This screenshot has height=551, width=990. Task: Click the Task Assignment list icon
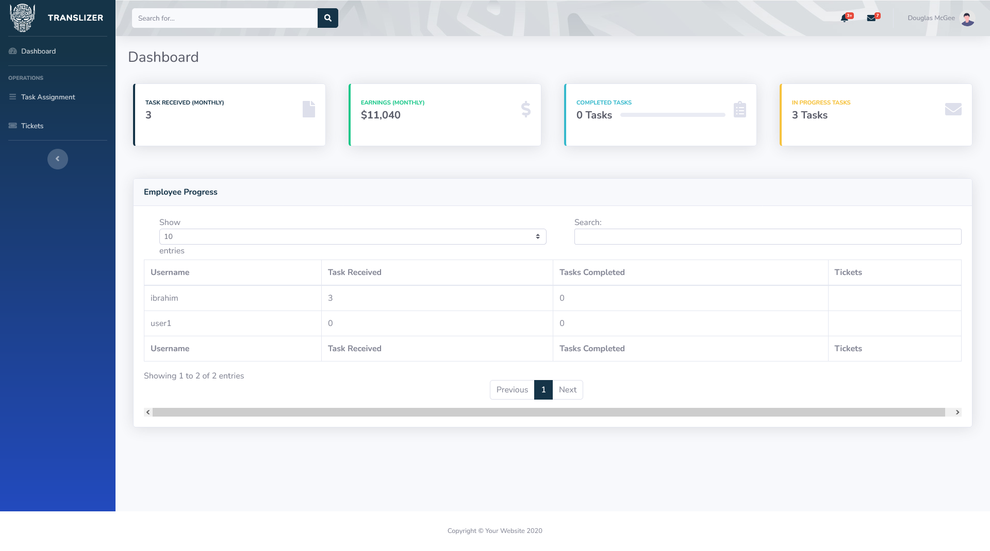[12, 97]
